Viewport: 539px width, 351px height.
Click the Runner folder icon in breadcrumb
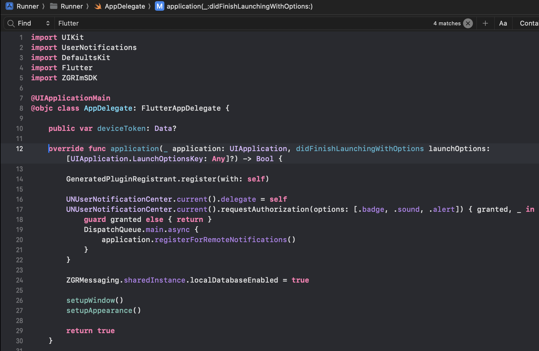(x=54, y=6)
